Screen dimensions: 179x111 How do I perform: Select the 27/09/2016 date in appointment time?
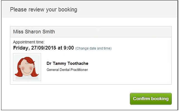click(44, 48)
